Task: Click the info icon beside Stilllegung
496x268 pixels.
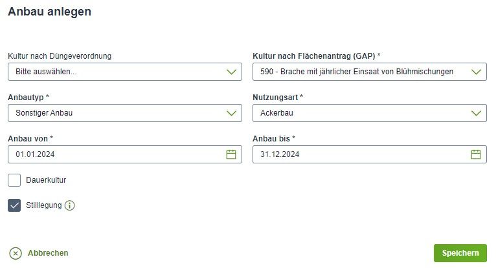Action: 69,205
